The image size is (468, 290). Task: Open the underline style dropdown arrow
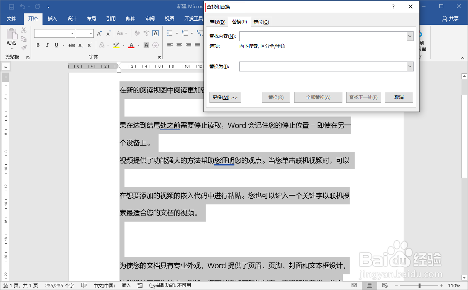(x=63, y=45)
